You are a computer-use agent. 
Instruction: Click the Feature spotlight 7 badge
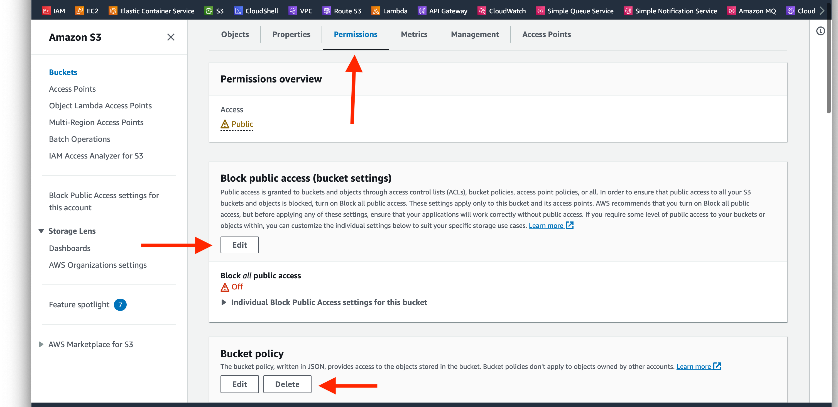120,305
